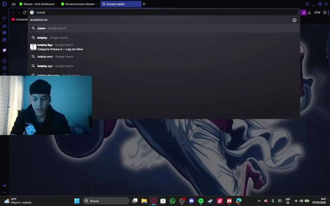Image resolution: width=330 pixels, height=206 pixels.
Task: Click the Google search engine icon
Action: 32,12
